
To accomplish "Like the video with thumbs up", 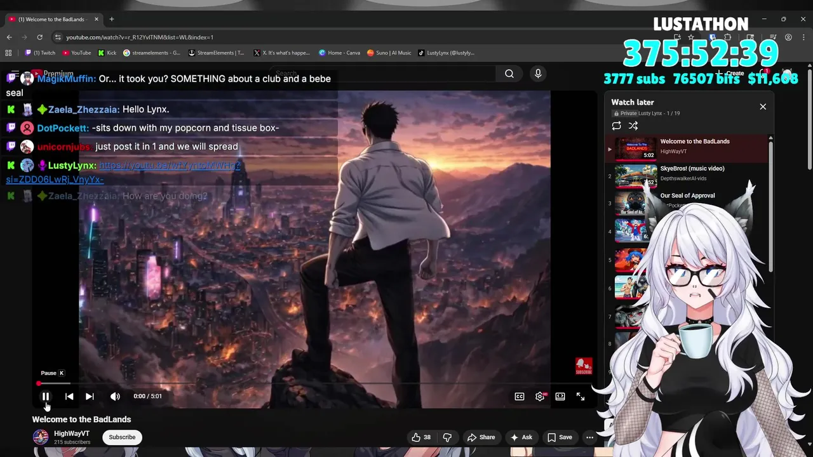I will 421,437.
